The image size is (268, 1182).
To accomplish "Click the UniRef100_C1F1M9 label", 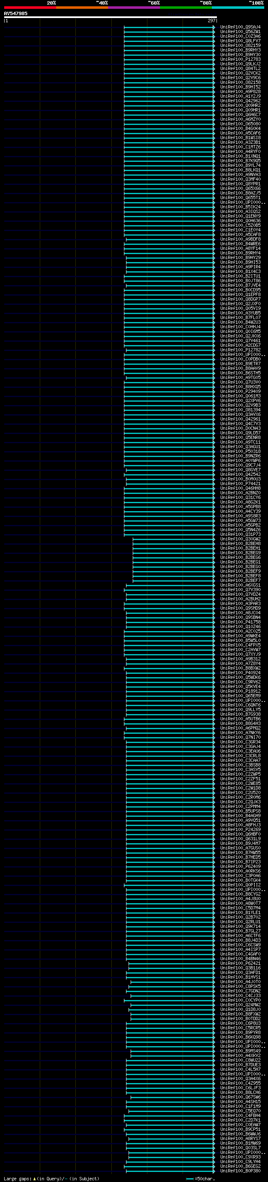I will tap(240, 1106).
